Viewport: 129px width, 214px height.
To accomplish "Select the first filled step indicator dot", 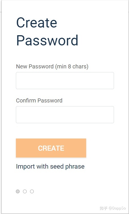I will 18,192.
